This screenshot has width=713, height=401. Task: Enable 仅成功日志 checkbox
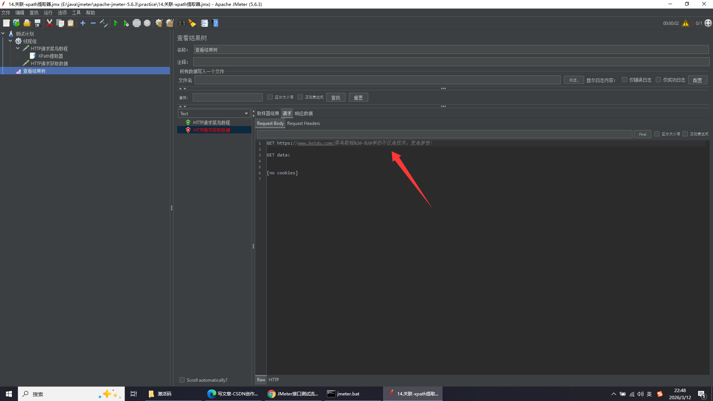(658, 80)
